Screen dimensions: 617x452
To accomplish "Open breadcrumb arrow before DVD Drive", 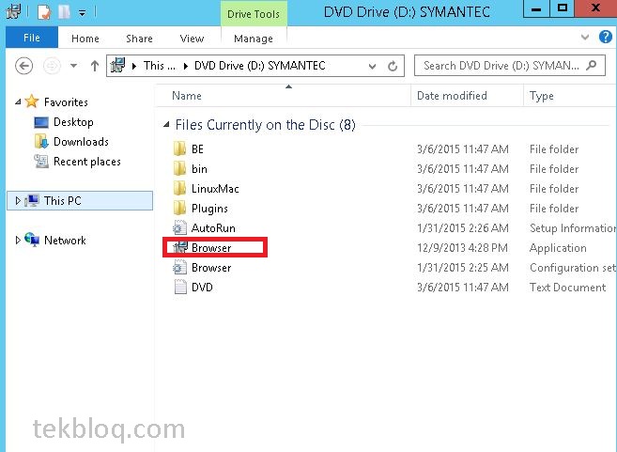I will coord(185,66).
